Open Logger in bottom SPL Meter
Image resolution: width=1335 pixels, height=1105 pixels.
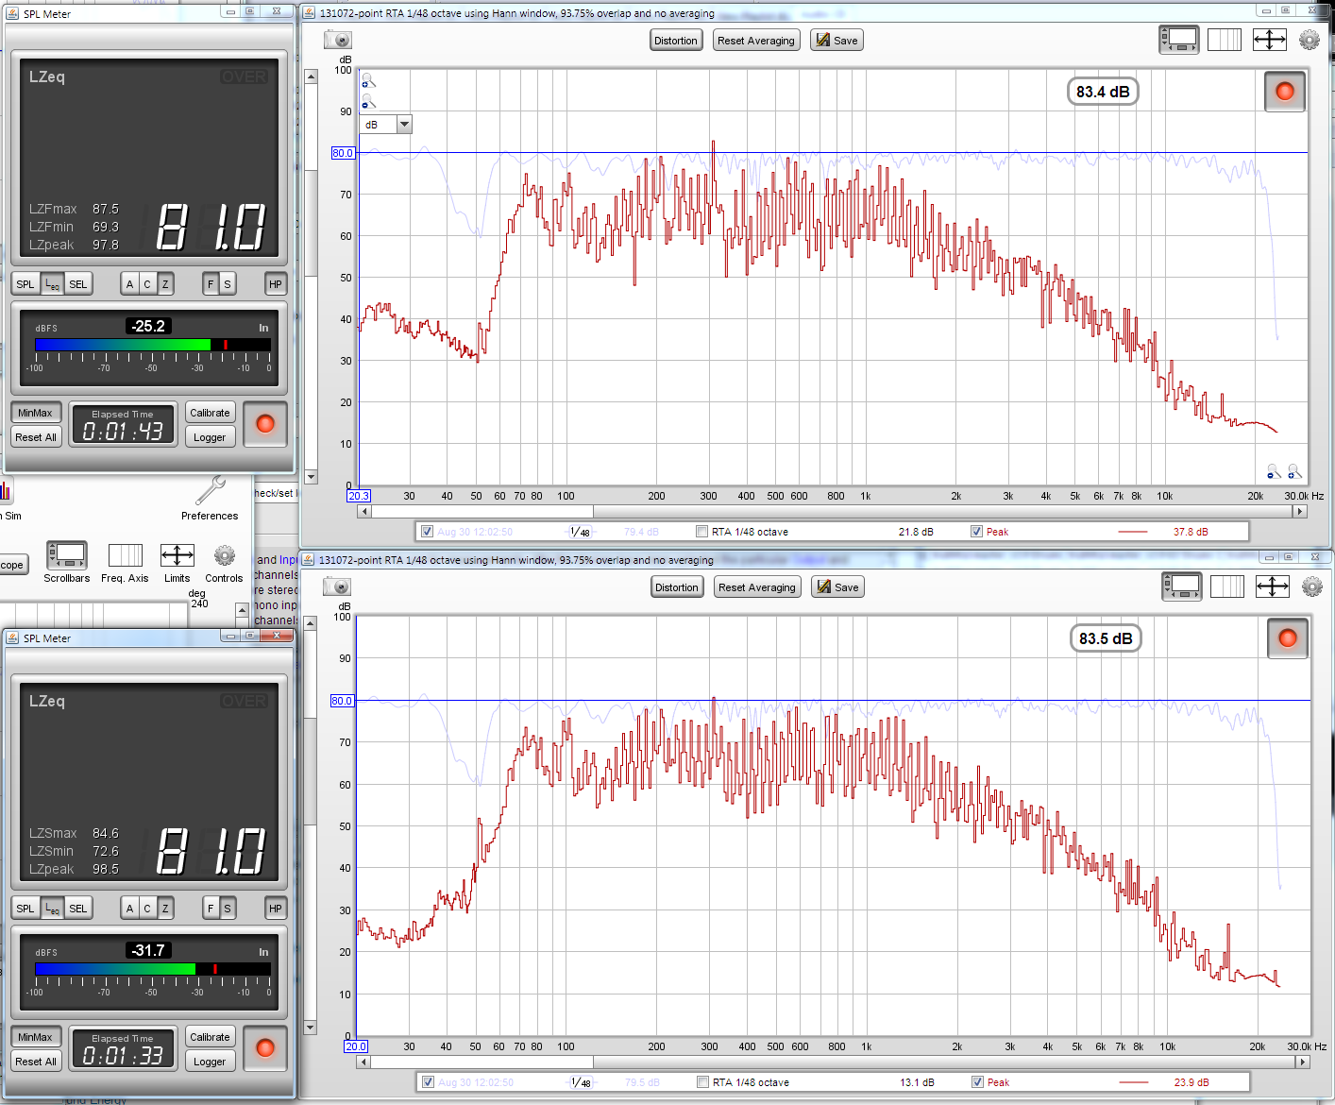[210, 1062]
